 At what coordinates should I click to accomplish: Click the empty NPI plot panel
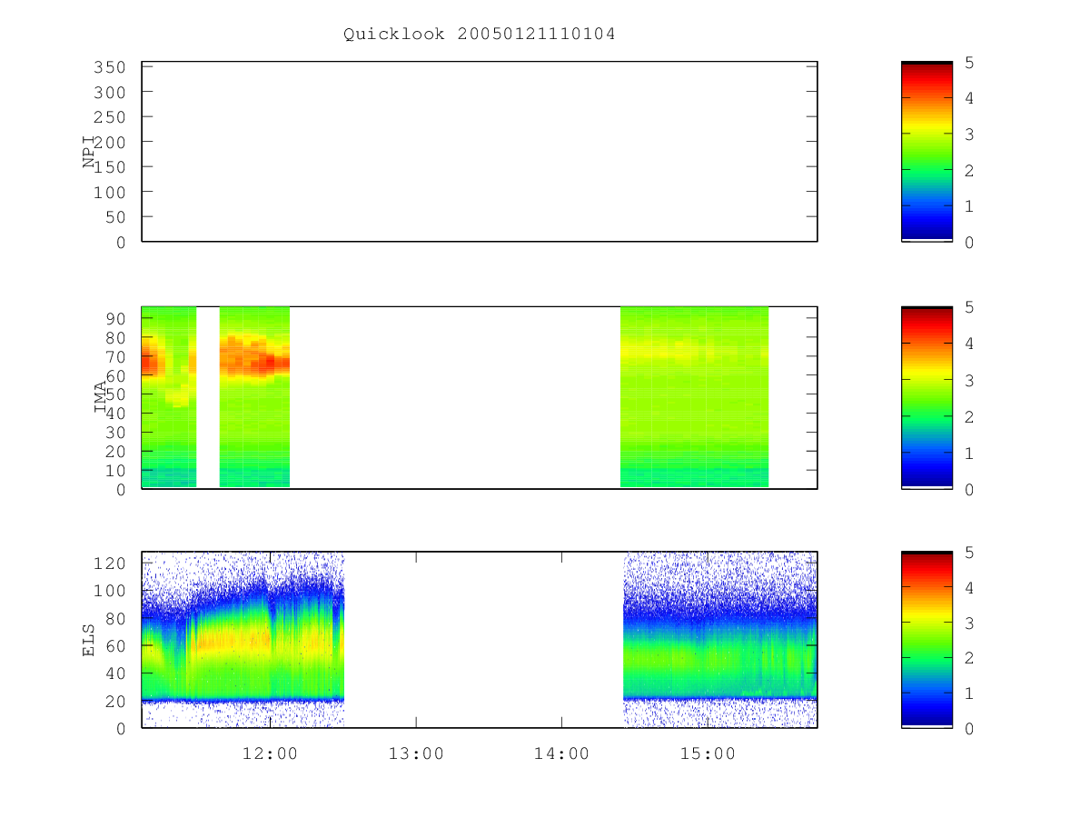point(480,152)
